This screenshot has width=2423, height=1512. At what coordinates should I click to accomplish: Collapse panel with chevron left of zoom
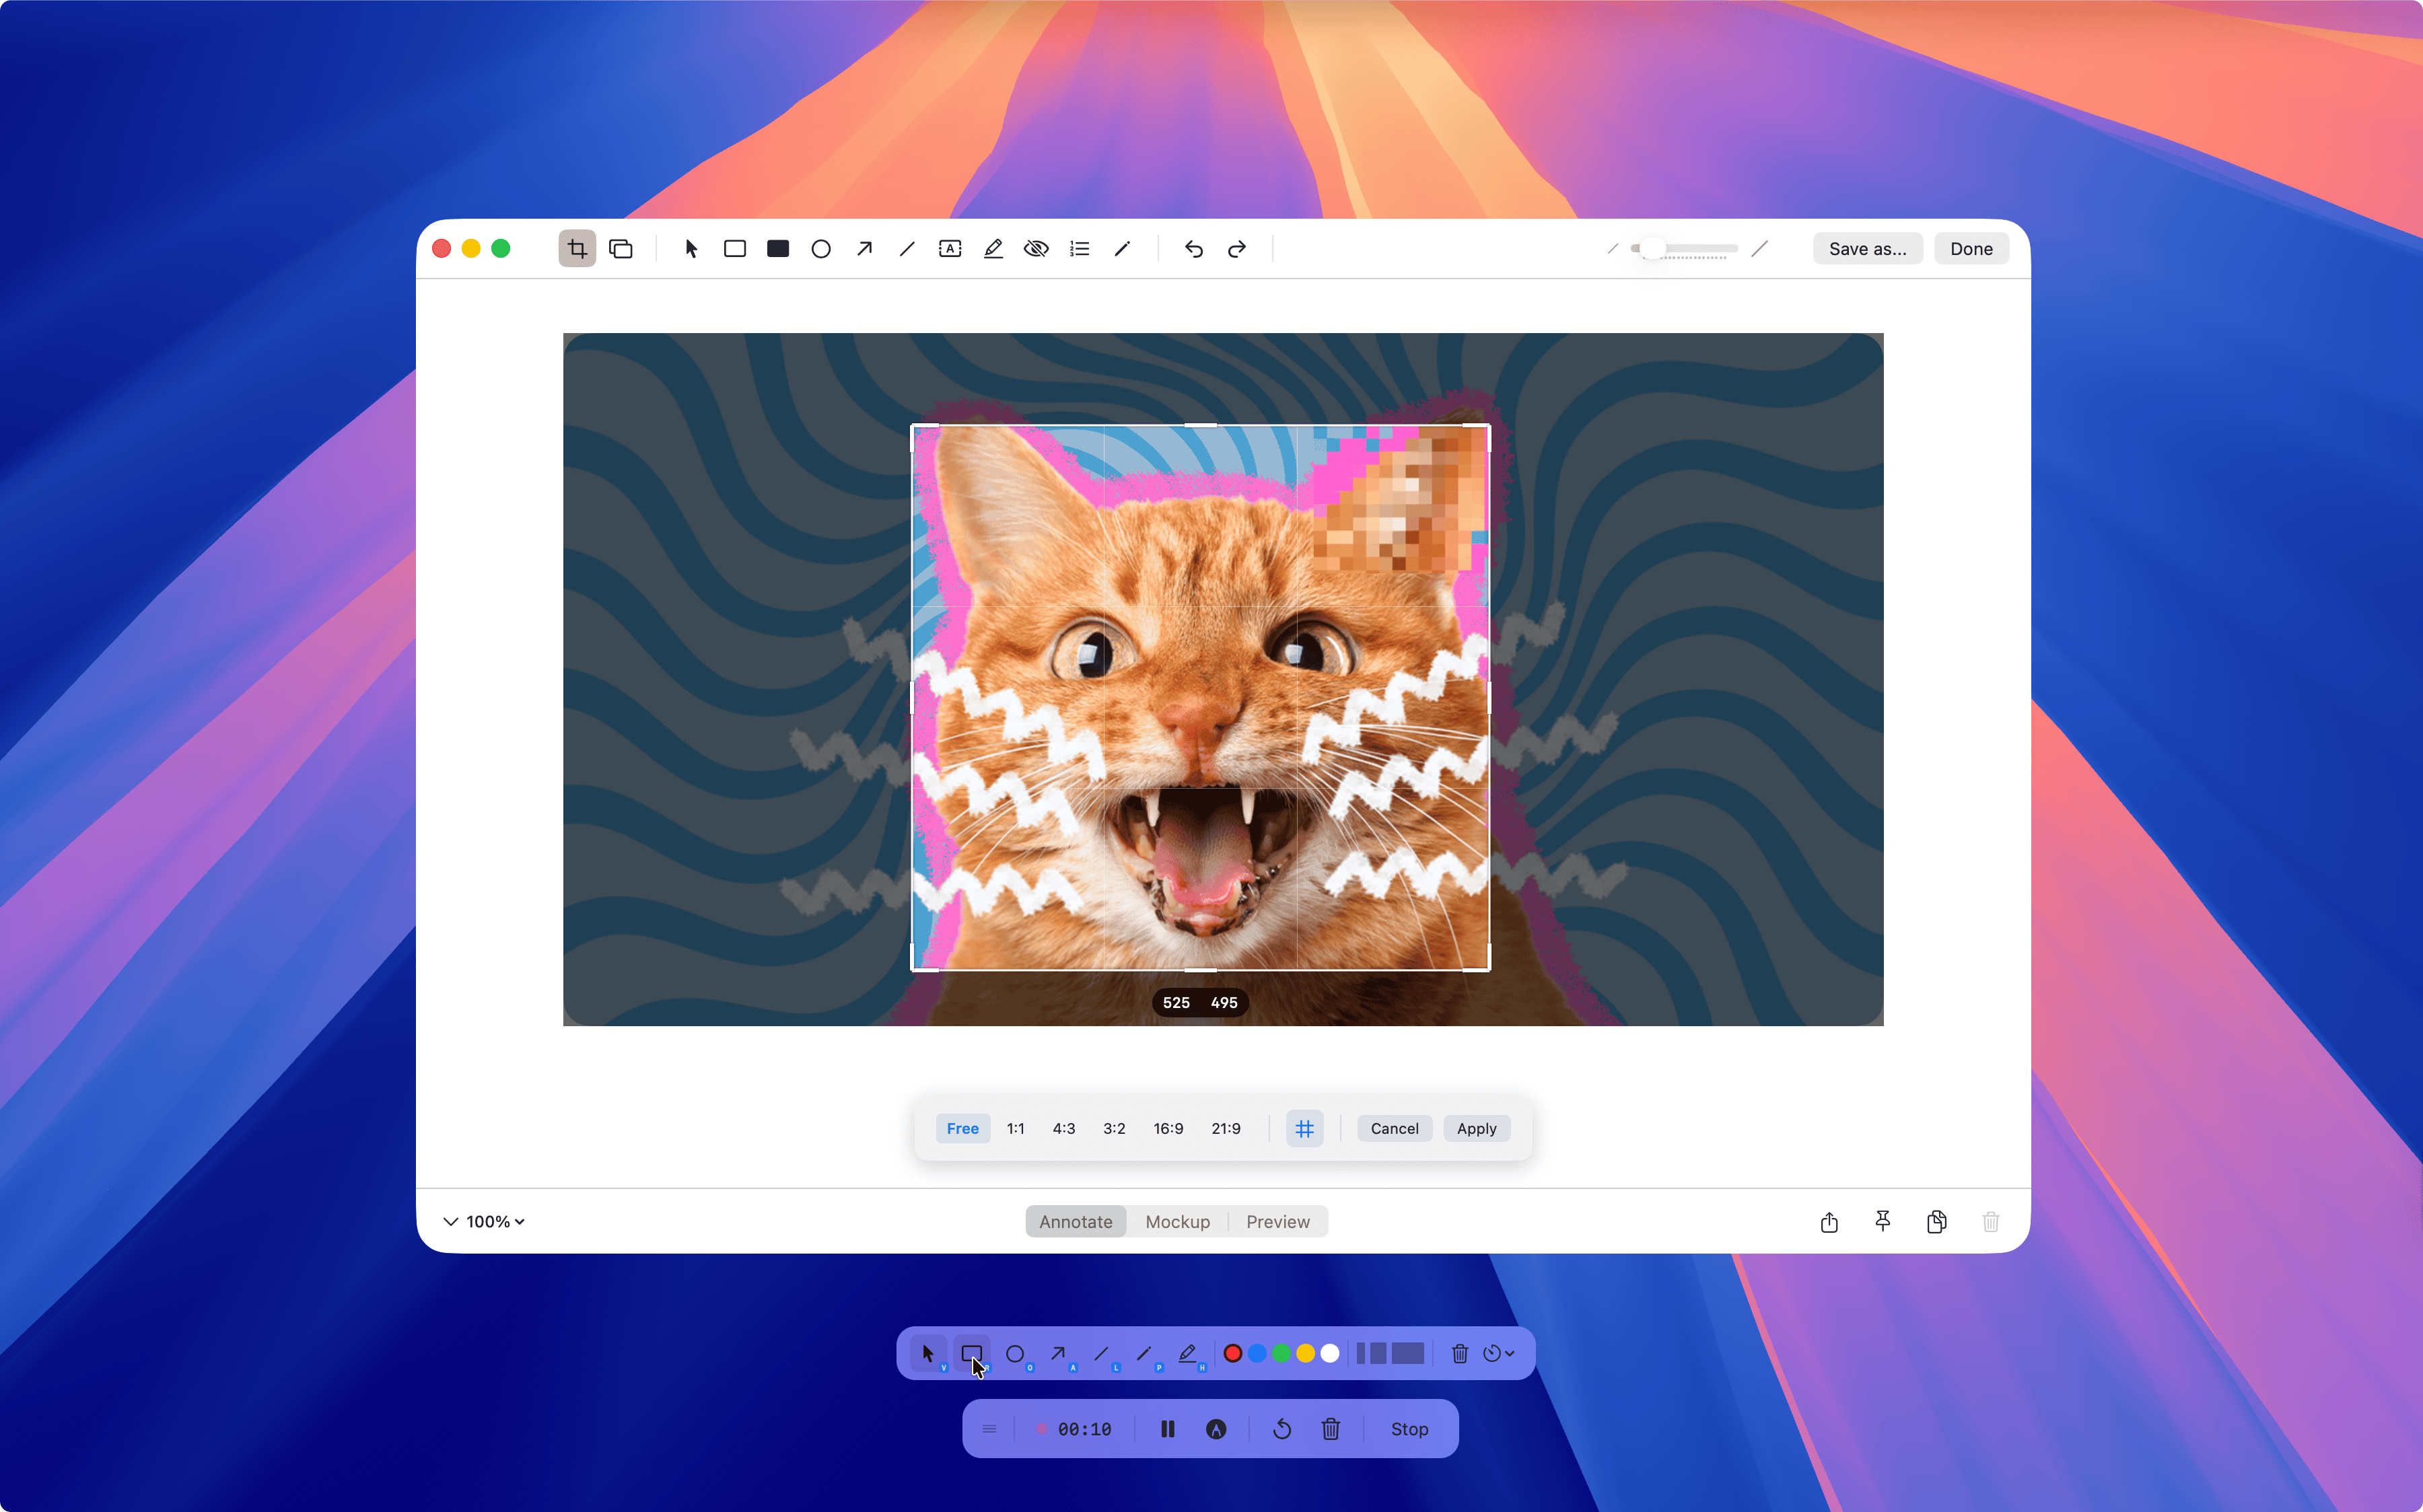(x=450, y=1221)
